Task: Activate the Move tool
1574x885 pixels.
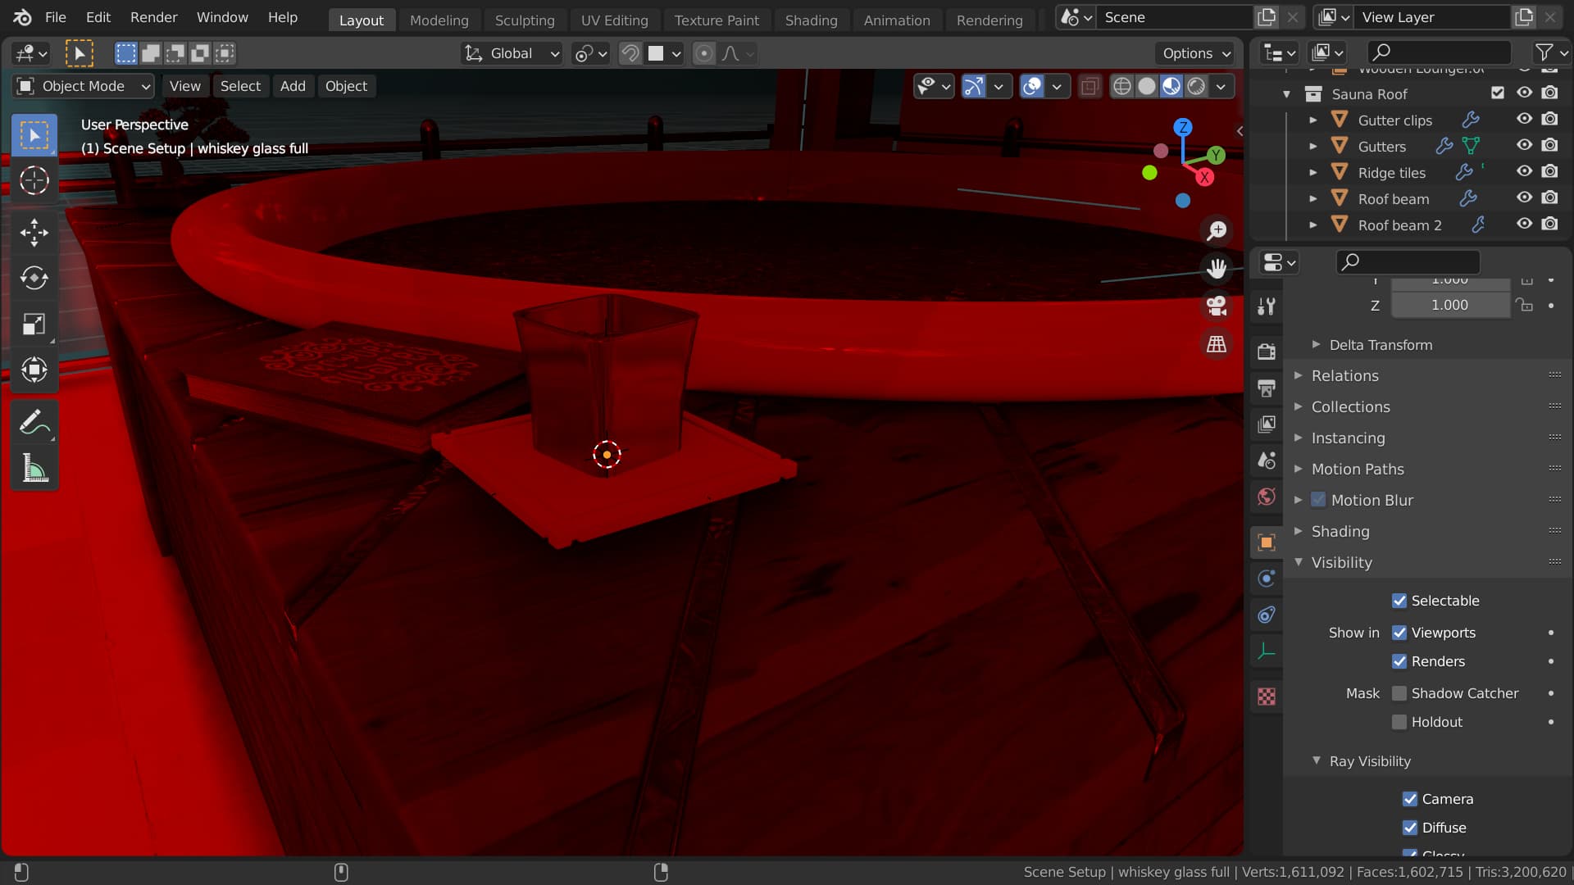Action: (x=34, y=233)
